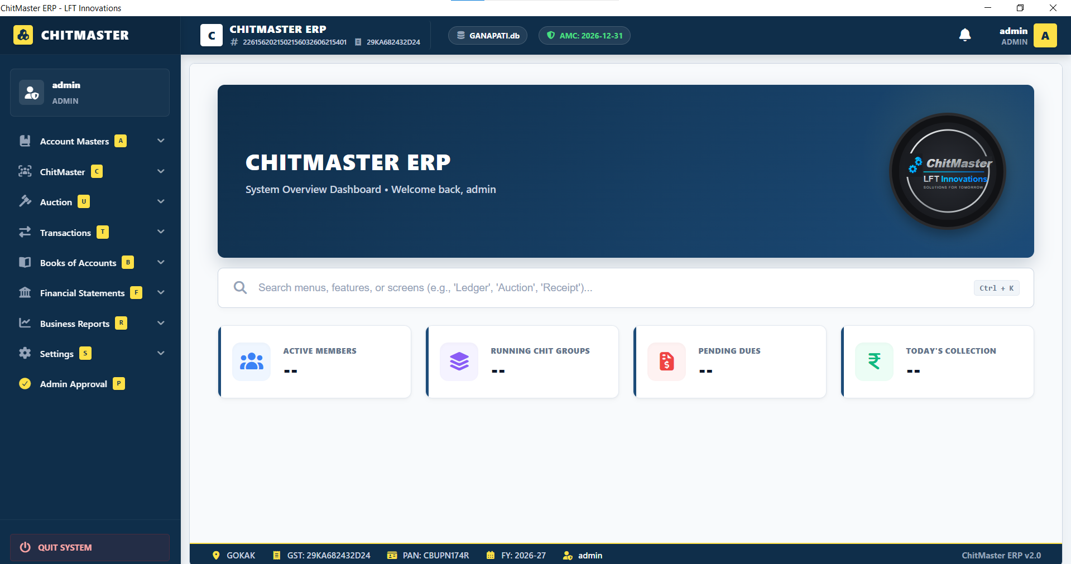Screen dimensions: 1071x564
Task: Open the Business Reports menu
Action: coord(90,323)
